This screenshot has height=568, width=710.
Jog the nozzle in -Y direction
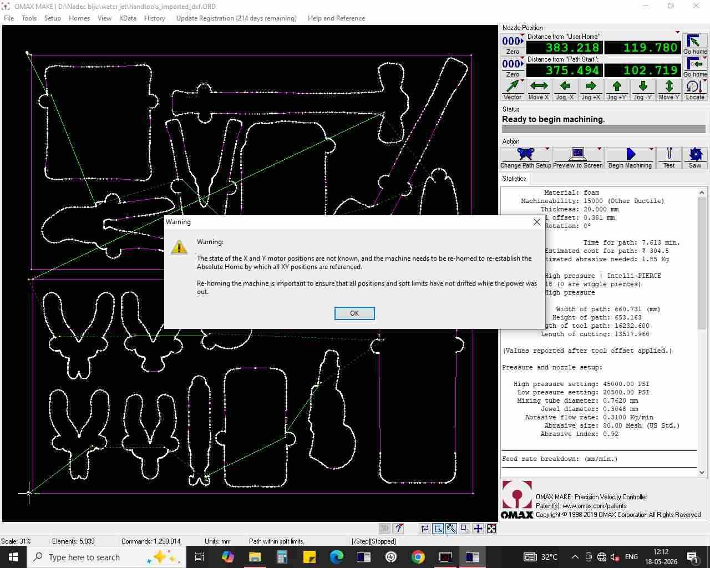(642, 90)
